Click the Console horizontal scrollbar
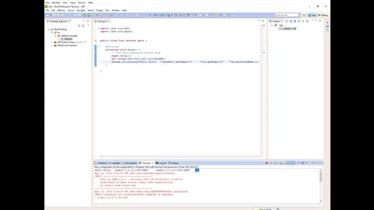The image size is (374, 210). [x=206, y=204]
